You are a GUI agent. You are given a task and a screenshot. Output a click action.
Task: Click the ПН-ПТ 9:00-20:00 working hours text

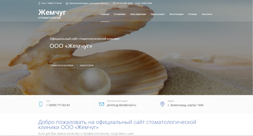pos(124,3)
